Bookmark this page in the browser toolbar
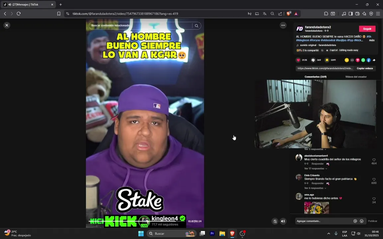 59,14
